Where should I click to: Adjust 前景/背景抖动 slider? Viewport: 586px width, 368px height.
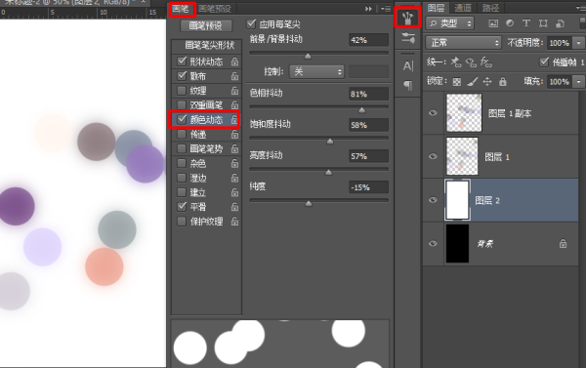(308, 56)
